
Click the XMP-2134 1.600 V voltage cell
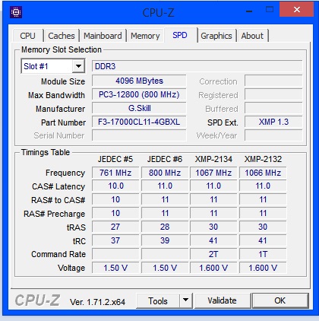pos(213,268)
